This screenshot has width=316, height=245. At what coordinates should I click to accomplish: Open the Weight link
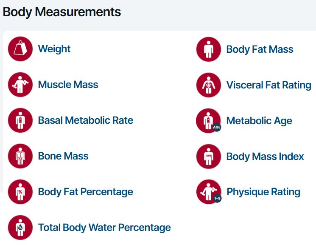[54, 49]
